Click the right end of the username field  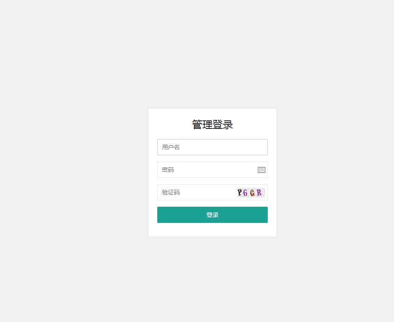261,147
